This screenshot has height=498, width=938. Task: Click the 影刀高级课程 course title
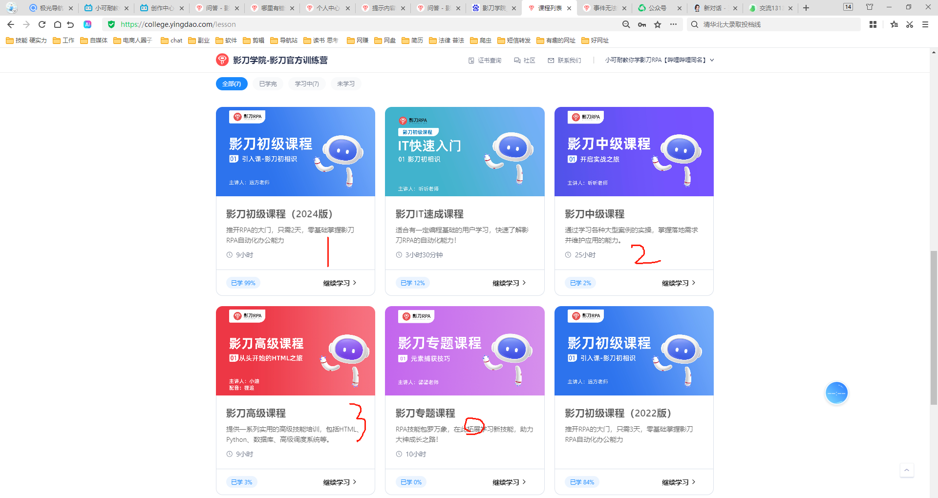tap(256, 414)
